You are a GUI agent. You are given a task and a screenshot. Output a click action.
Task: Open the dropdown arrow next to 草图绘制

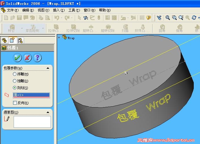[43, 28]
